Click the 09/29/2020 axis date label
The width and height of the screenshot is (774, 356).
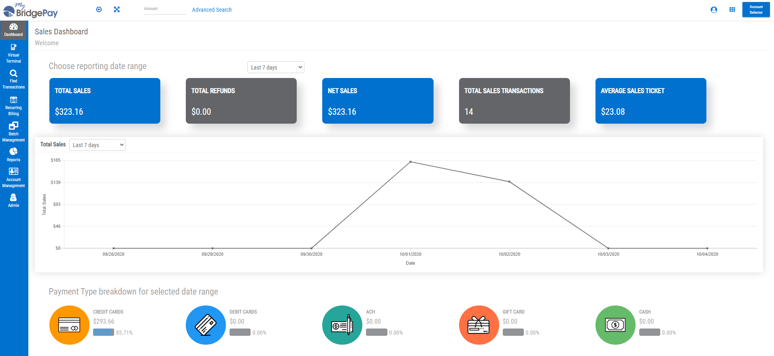click(213, 254)
